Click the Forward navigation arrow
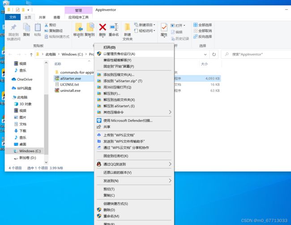 click(18, 54)
